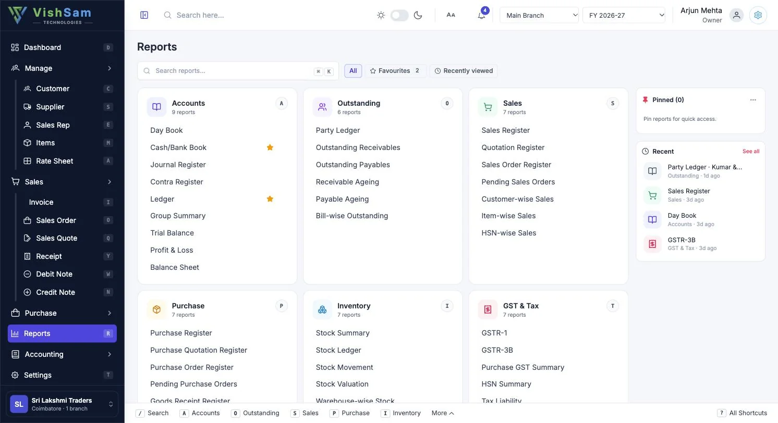The width and height of the screenshot is (778, 423).
Task: Open the FY 2026-27 dropdown
Action: tap(624, 15)
